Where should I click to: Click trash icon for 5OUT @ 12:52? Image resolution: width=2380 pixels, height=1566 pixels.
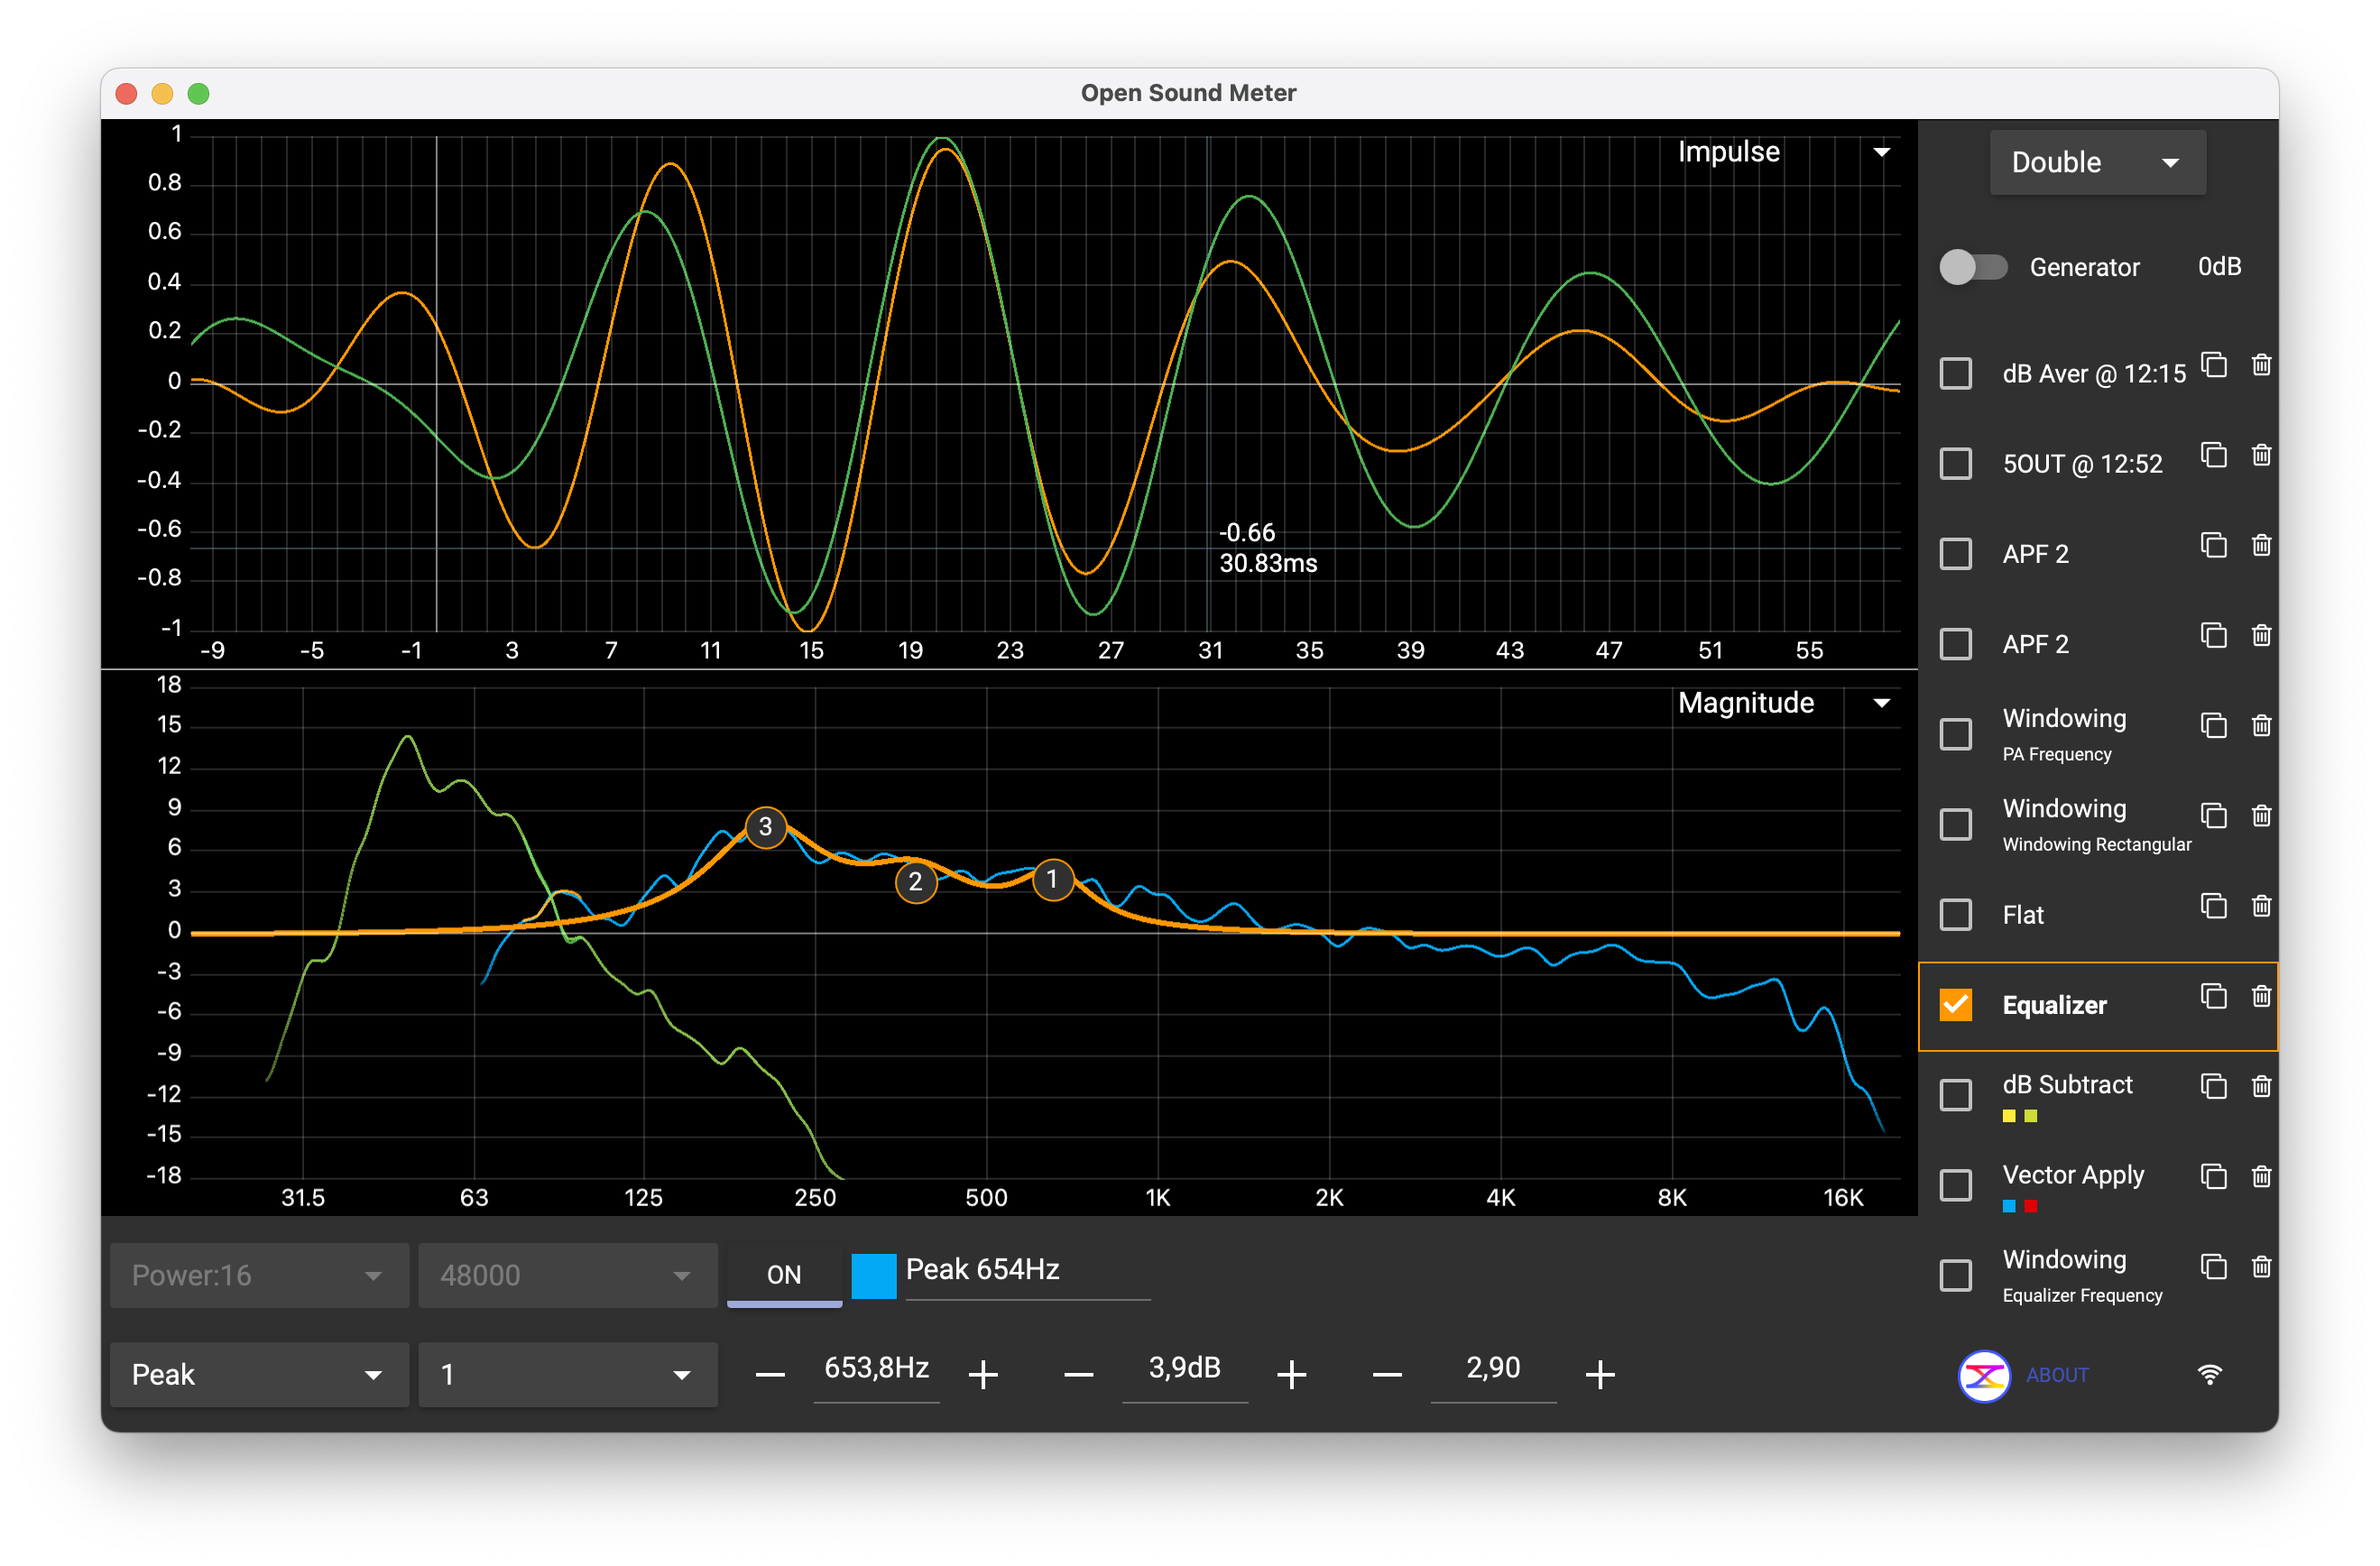click(x=2260, y=456)
